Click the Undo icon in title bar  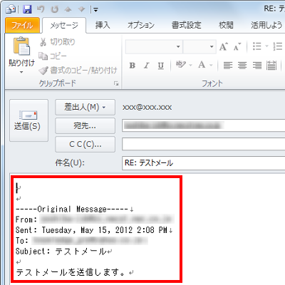(41, 9)
